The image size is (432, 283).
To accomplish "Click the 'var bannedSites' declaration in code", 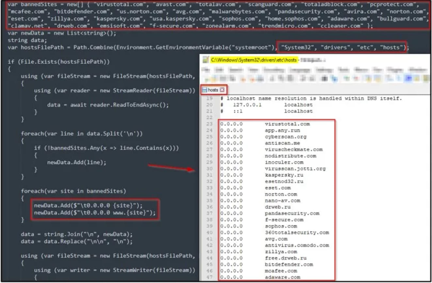I will [29, 5].
